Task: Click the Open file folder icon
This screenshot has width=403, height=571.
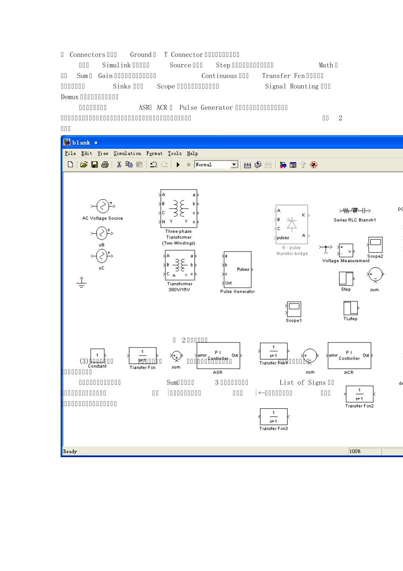Action: tap(84, 164)
